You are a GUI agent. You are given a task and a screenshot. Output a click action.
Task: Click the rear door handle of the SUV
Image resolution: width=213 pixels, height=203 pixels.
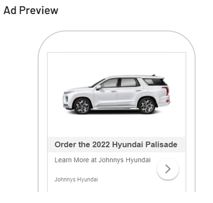(138, 90)
